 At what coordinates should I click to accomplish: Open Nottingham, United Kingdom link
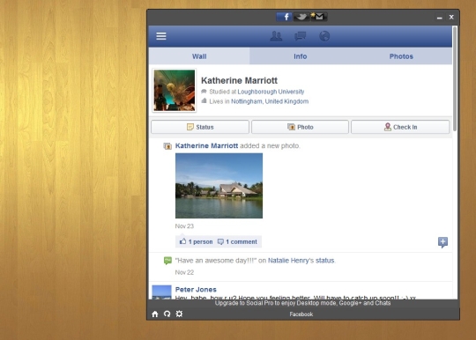pos(270,101)
